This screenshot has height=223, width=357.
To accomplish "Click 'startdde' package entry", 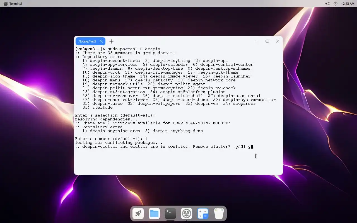I will point(102,107).
